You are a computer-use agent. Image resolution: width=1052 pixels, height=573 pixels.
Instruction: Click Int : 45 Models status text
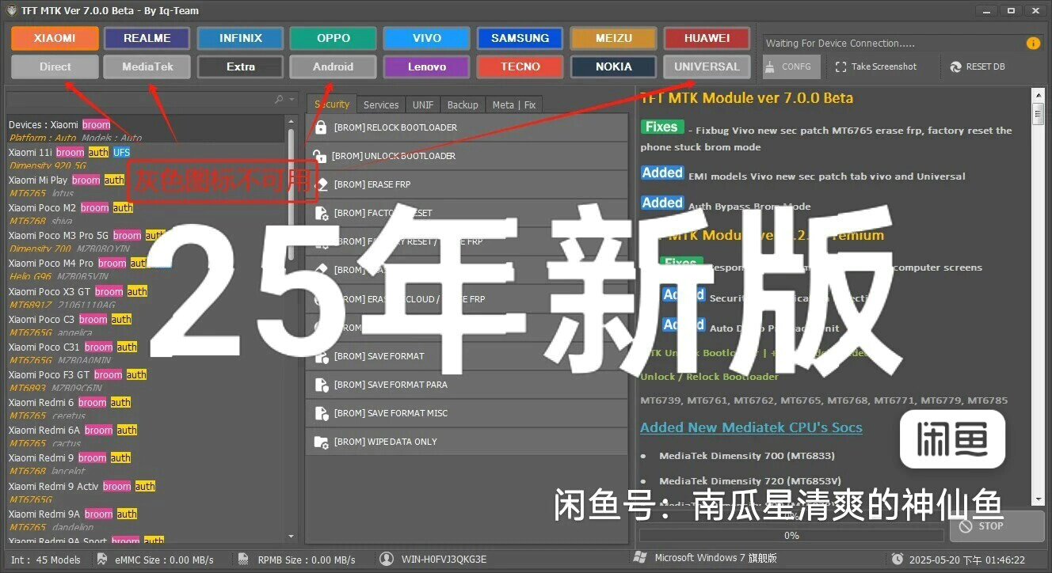coord(46,560)
